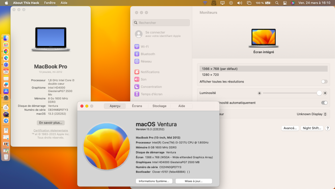Open Calendar showing 24 in Dock
This screenshot has height=189, width=335.
click(6, 71)
